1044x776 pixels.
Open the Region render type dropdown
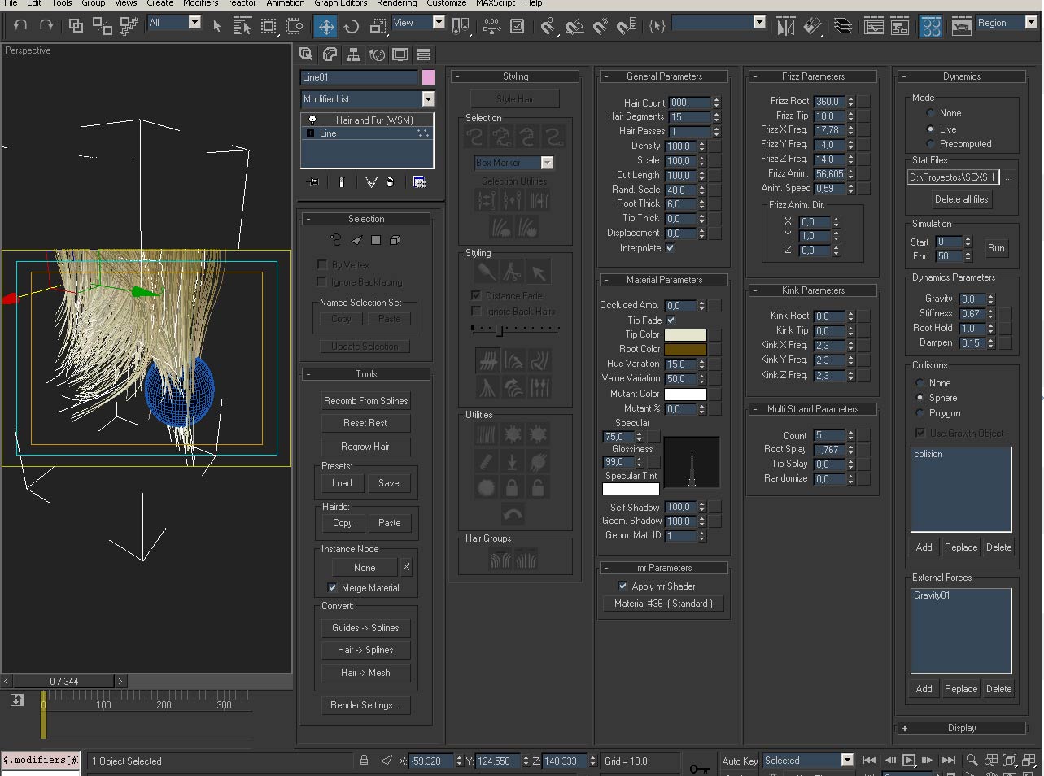click(x=1031, y=23)
